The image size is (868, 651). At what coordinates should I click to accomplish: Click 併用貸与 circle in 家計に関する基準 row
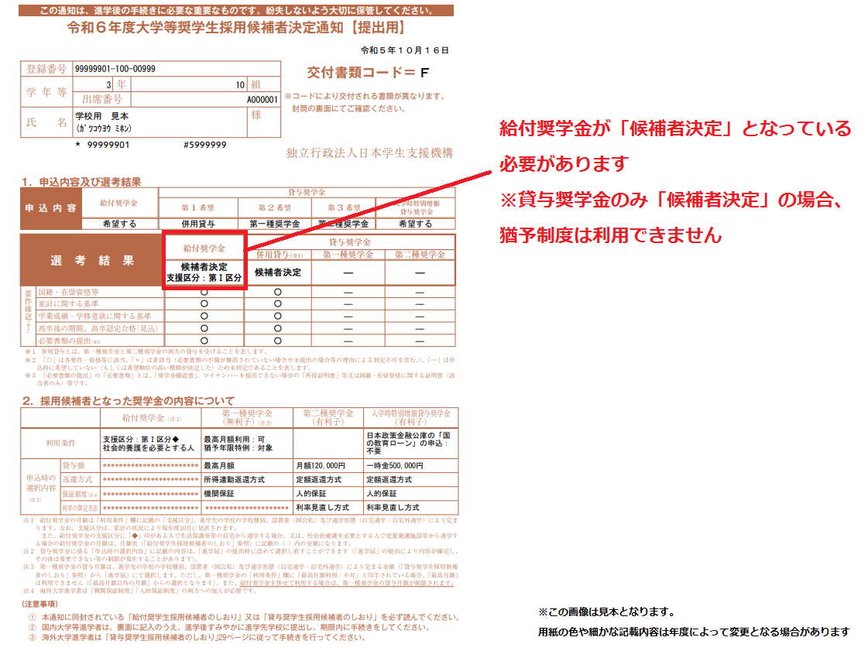pos(278,304)
